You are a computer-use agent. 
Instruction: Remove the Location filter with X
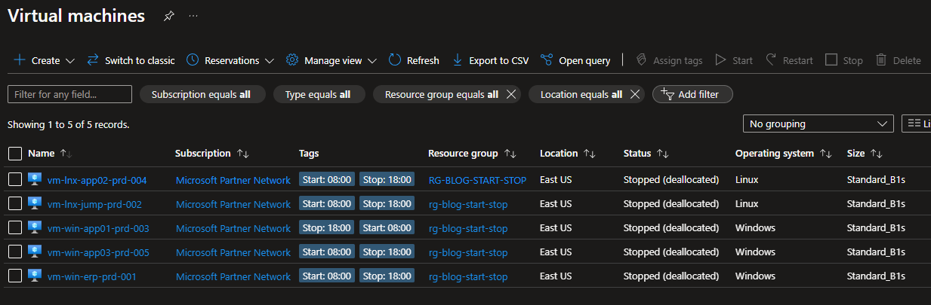[x=635, y=94]
